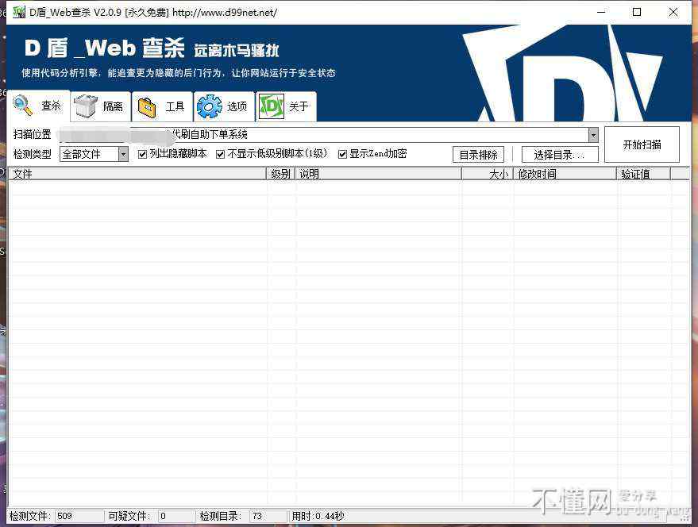Toggle the 列出隐藏脚本 checkbox
Viewport: 698px width, 527px height.
click(142, 155)
